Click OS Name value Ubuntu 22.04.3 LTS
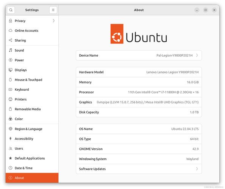The image size is (225, 189). [185, 129]
